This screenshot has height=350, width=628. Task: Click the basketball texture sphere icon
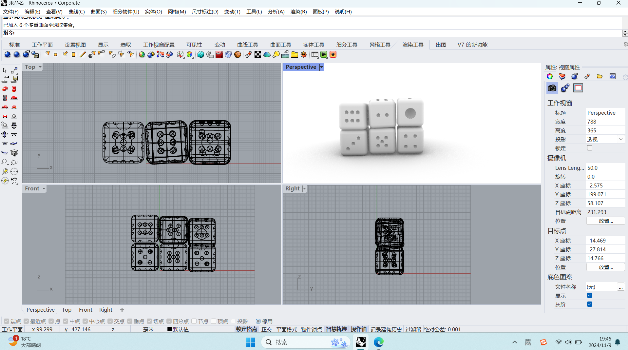pyautogui.click(x=238, y=54)
